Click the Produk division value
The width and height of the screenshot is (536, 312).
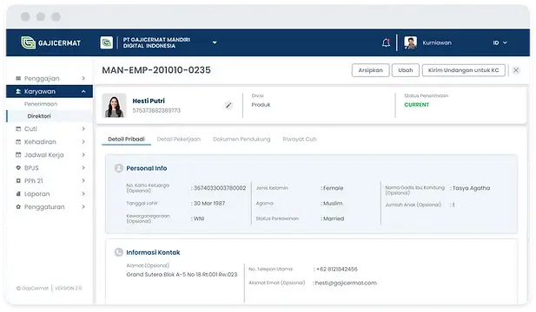[x=261, y=105]
